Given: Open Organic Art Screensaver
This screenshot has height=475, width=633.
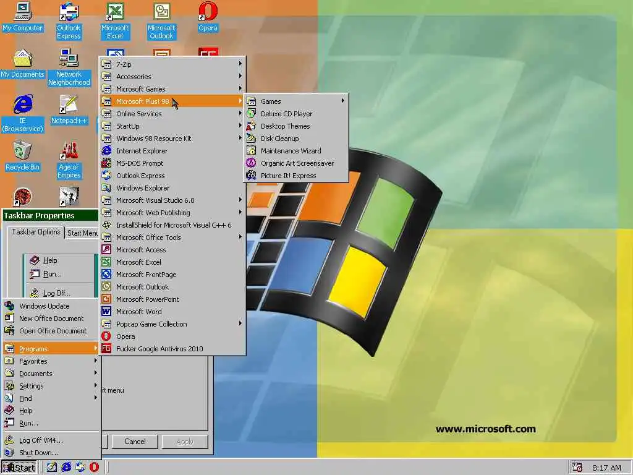Looking at the screenshot, I should [296, 163].
